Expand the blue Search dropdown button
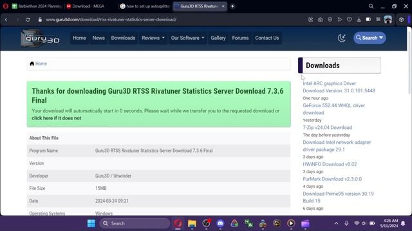 (x=370, y=38)
